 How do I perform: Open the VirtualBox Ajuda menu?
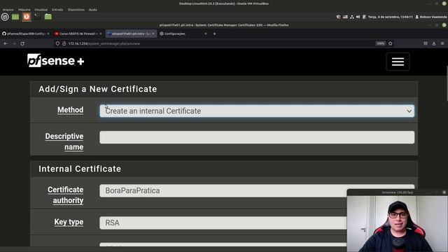92,10
